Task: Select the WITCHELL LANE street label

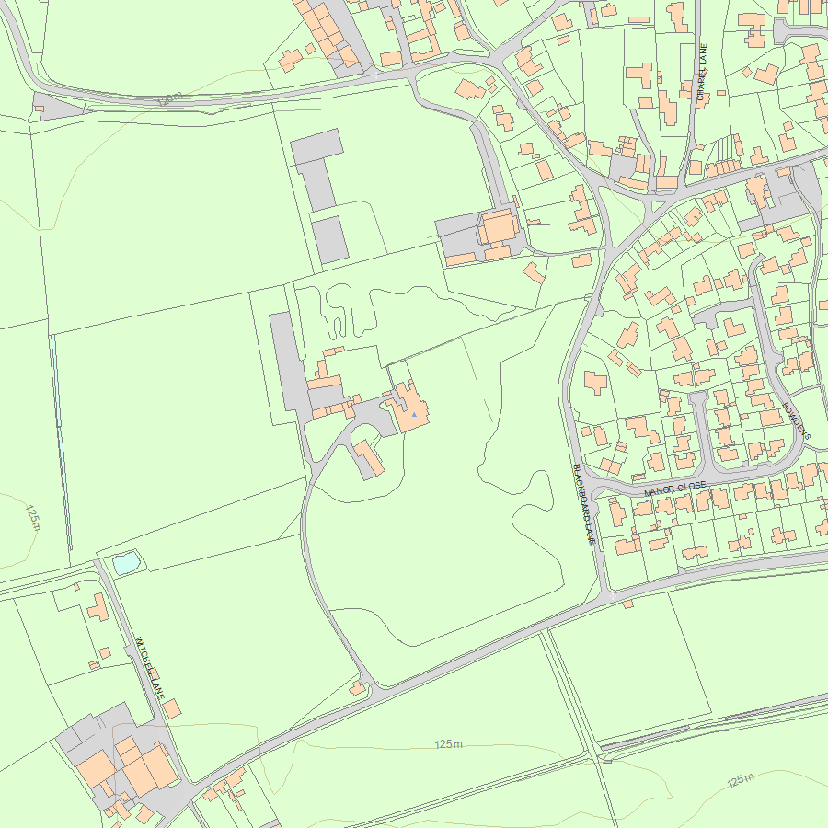Action: click(x=150, y=668)
